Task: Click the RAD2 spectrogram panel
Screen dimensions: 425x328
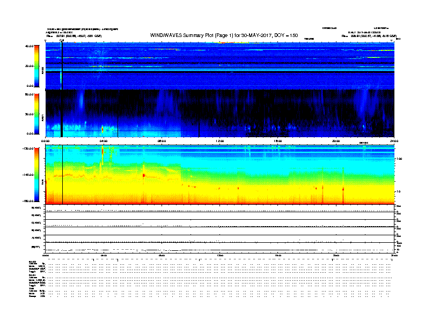Action: pos(220,66)
